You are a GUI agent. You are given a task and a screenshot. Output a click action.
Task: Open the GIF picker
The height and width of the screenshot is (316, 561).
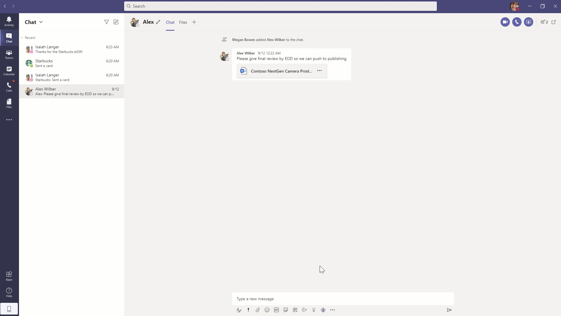point(276,310)
